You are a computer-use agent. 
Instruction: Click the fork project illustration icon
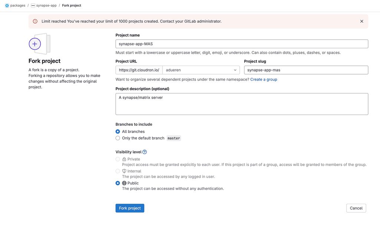tap(39, 44)
